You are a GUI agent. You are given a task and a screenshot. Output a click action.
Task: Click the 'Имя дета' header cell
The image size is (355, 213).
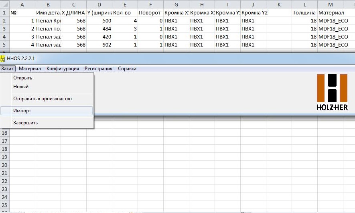click(48, 13)
